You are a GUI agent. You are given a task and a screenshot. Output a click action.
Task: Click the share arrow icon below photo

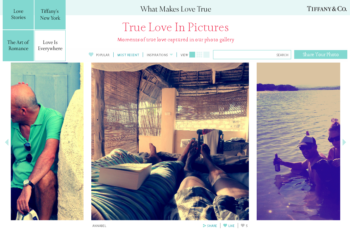pos(204,226)
